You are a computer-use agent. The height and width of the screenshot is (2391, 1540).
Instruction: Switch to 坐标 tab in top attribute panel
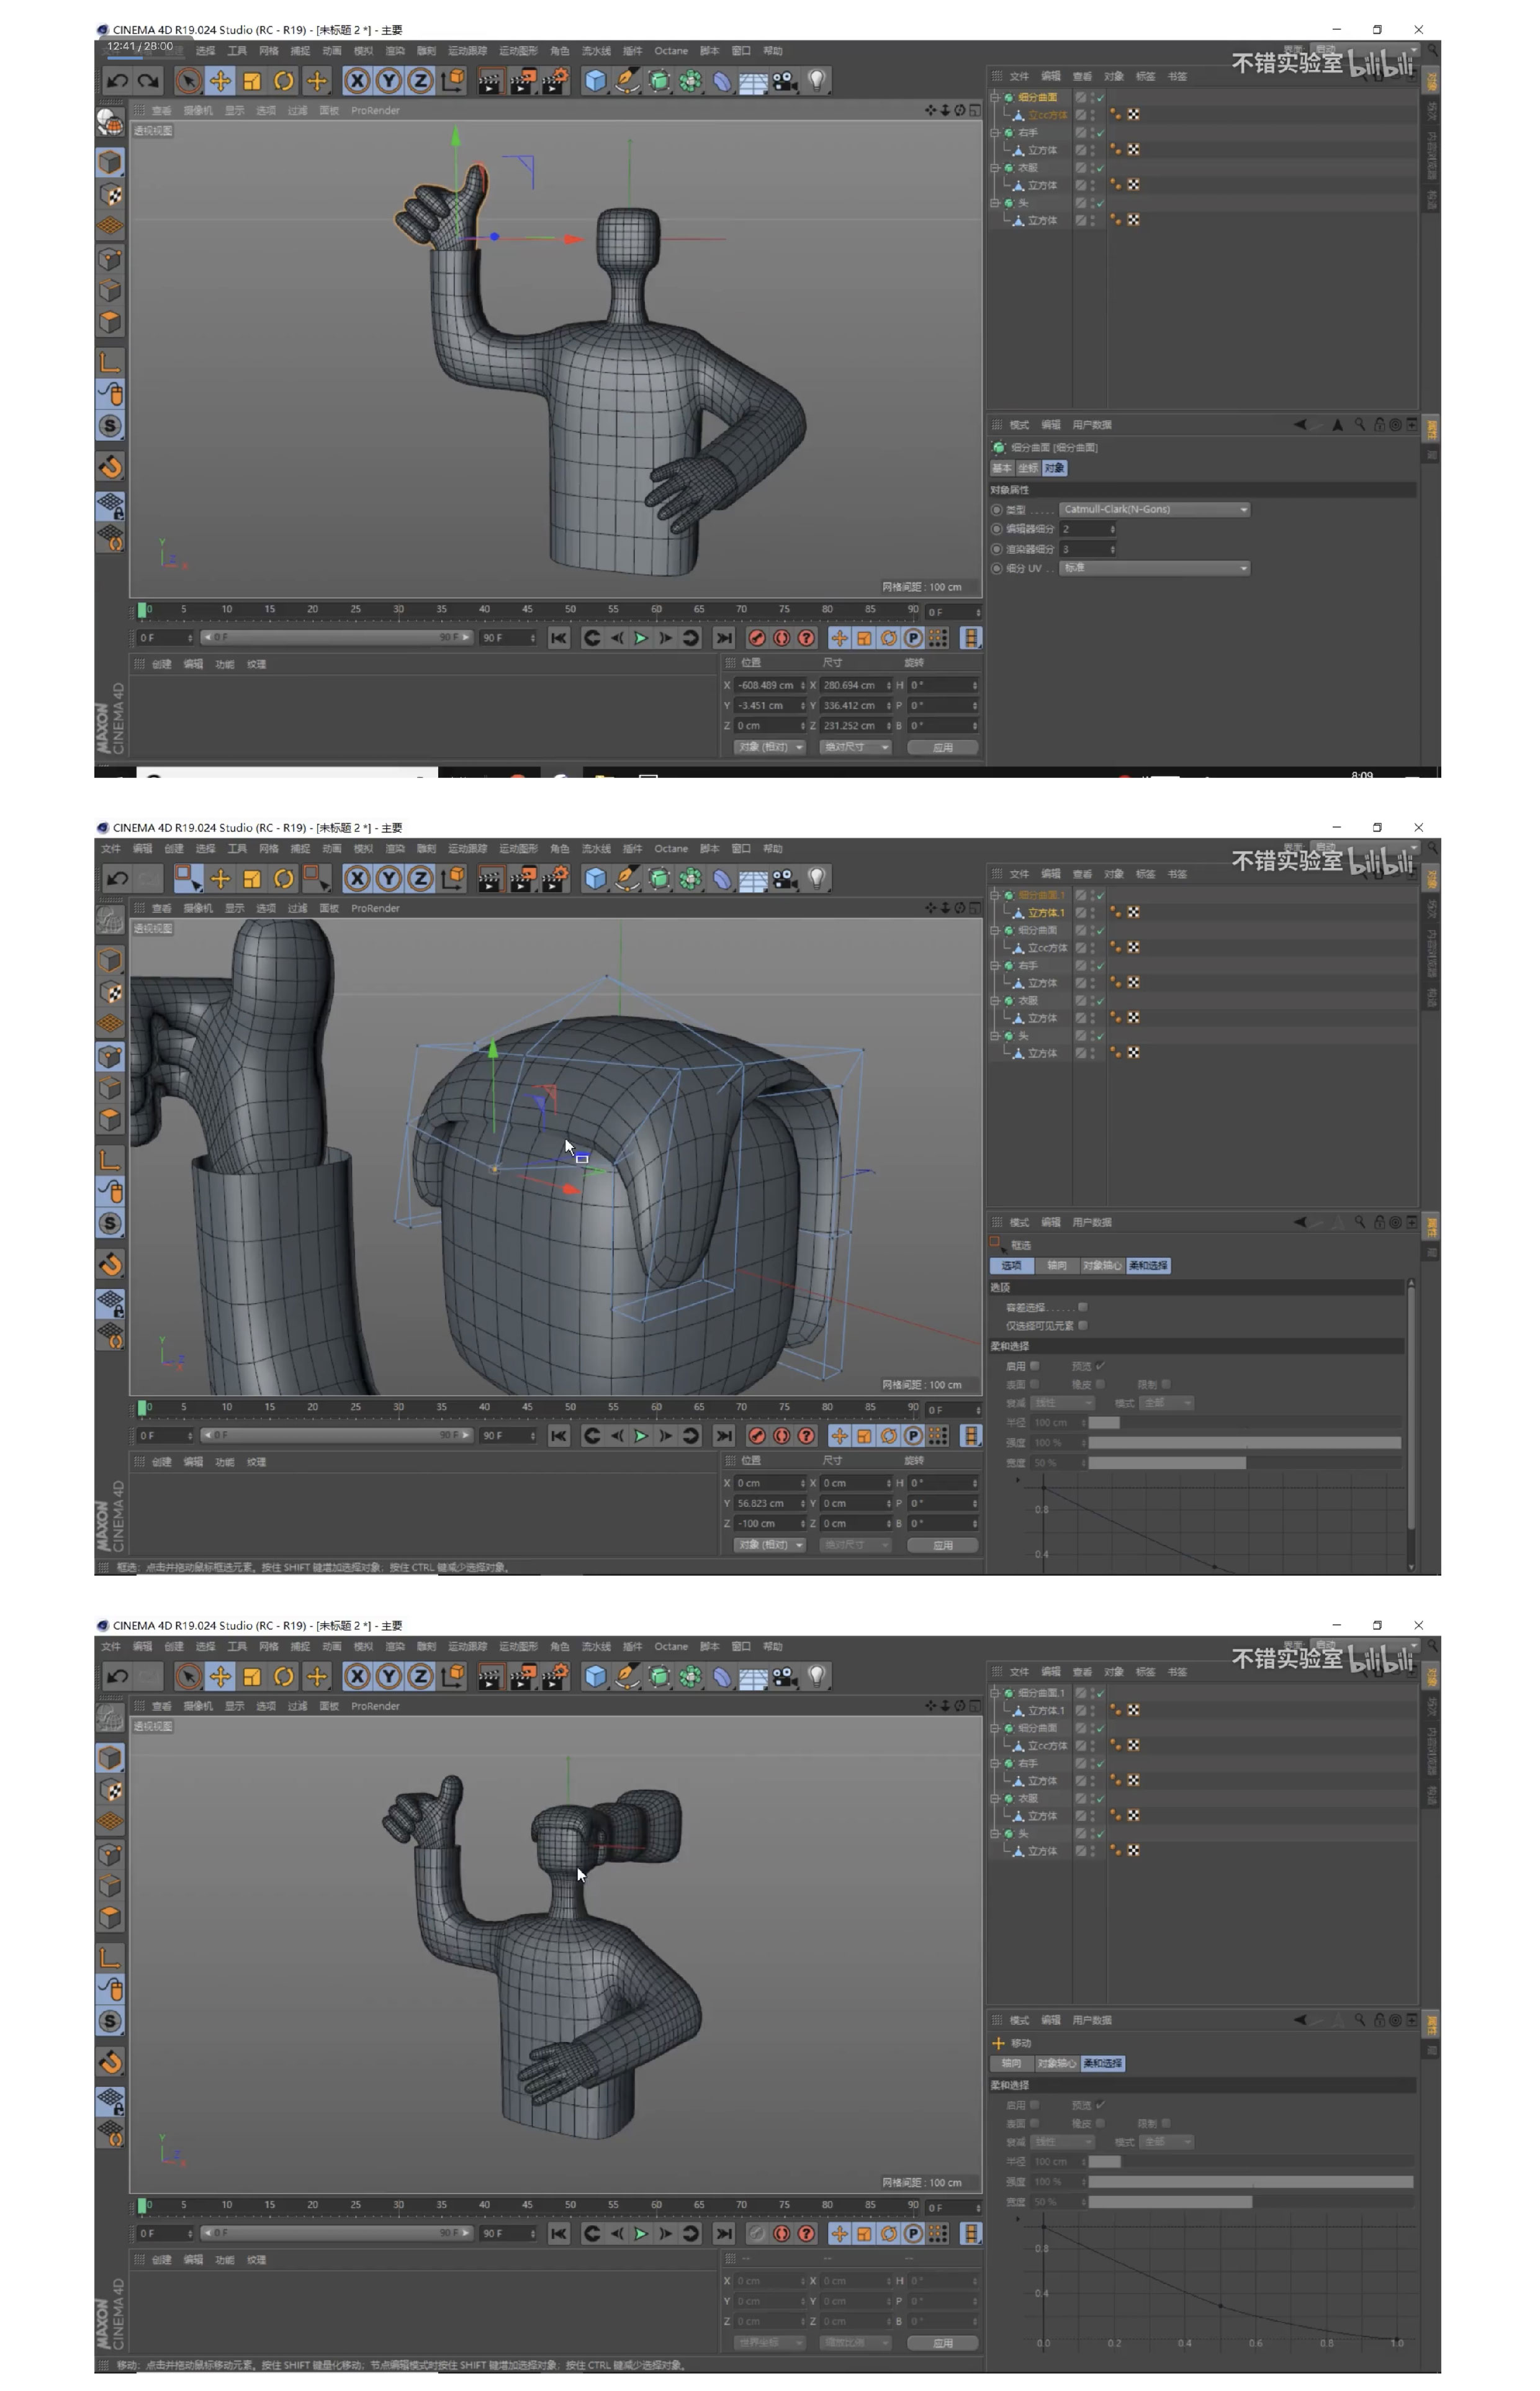[1028, 469]
